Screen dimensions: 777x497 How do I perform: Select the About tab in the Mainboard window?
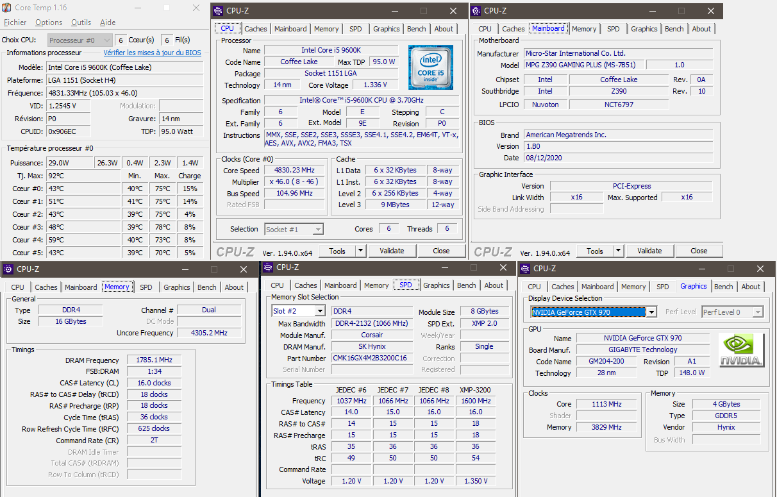[701, 29]
